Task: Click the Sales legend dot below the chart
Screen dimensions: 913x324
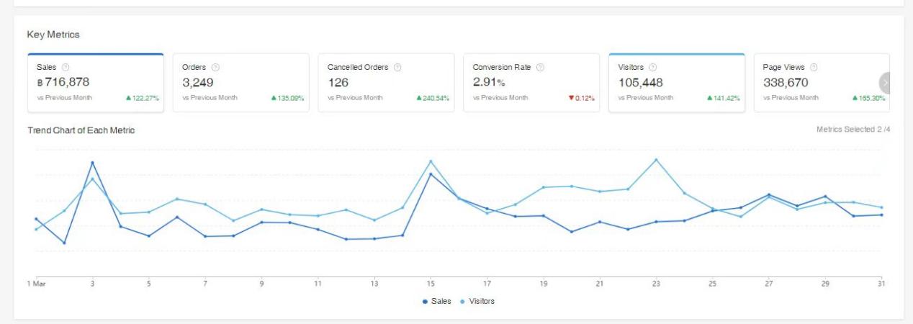Action: [426, 301]
